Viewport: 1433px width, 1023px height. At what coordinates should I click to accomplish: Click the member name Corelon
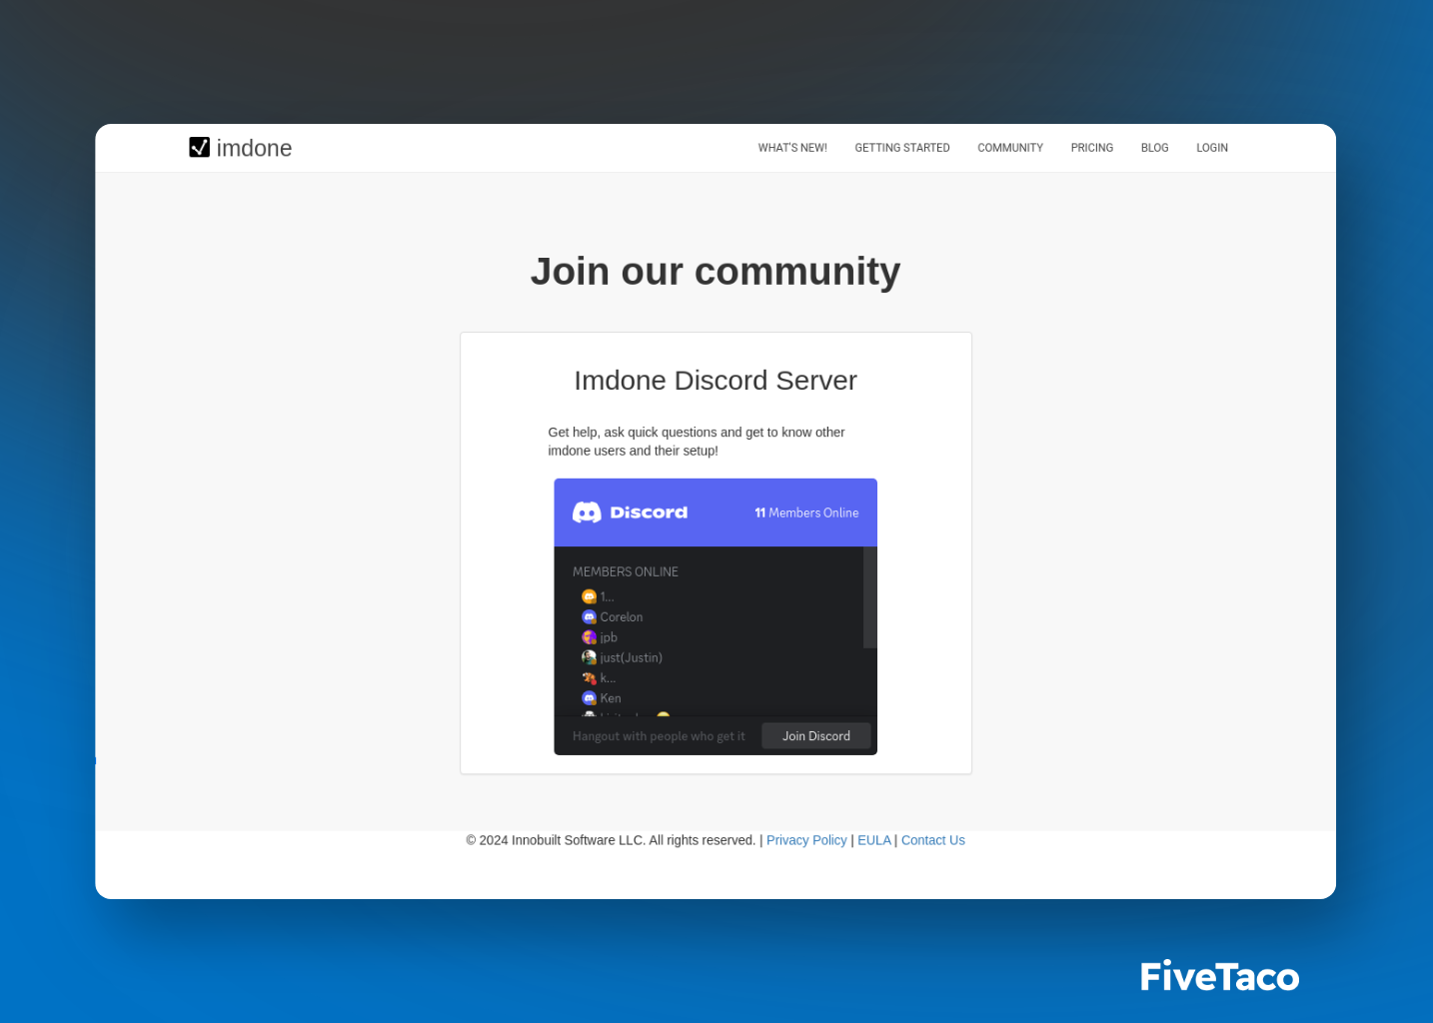click(622, 617)
